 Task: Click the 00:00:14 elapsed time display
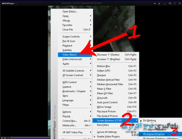pos(5,138)
